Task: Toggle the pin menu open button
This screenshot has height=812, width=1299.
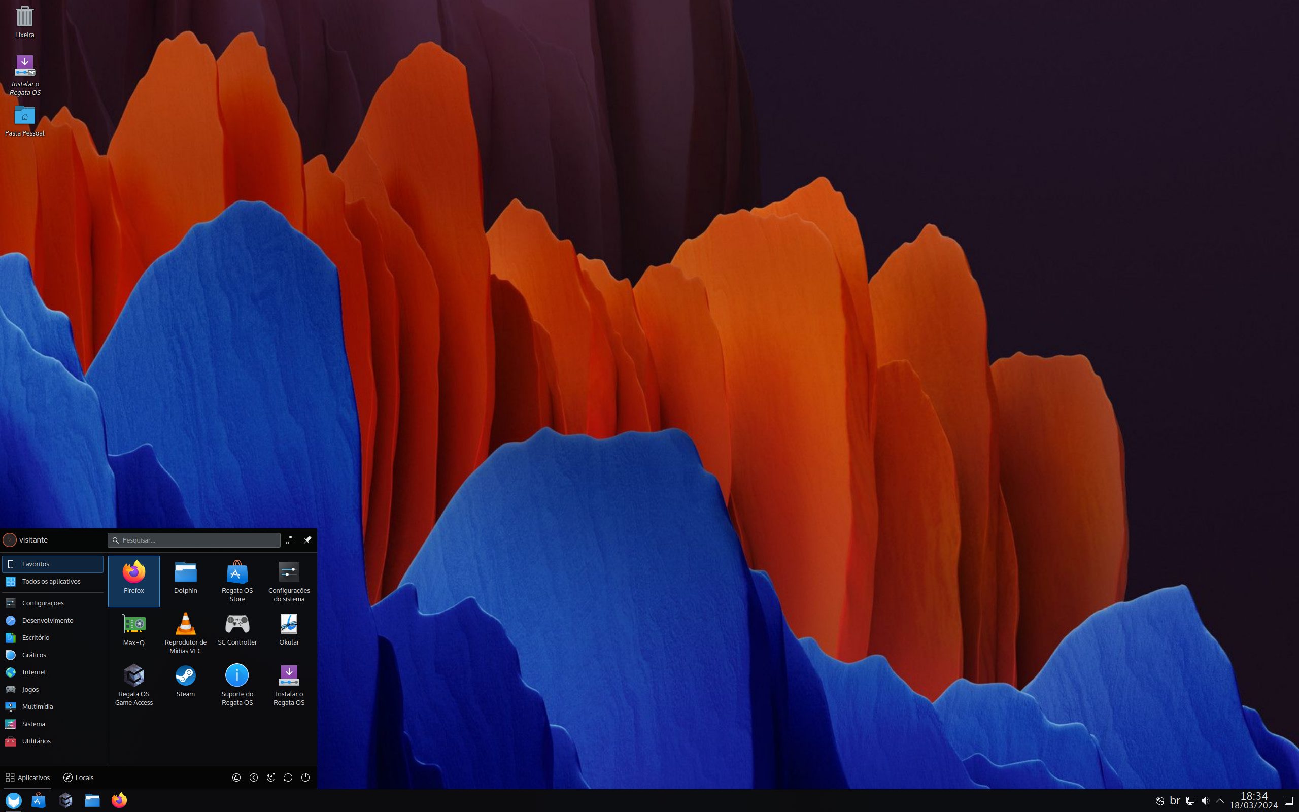Action: point(307,539)
